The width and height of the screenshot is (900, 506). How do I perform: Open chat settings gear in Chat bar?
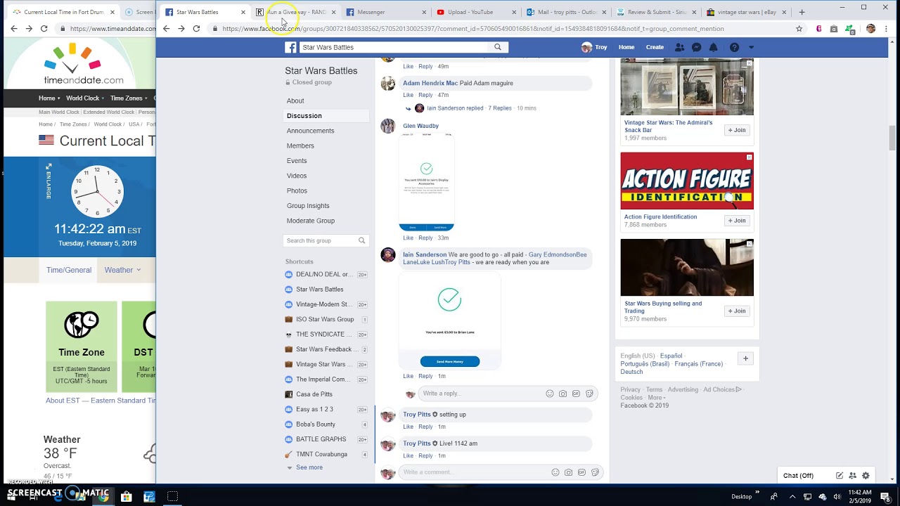(866, 476)
